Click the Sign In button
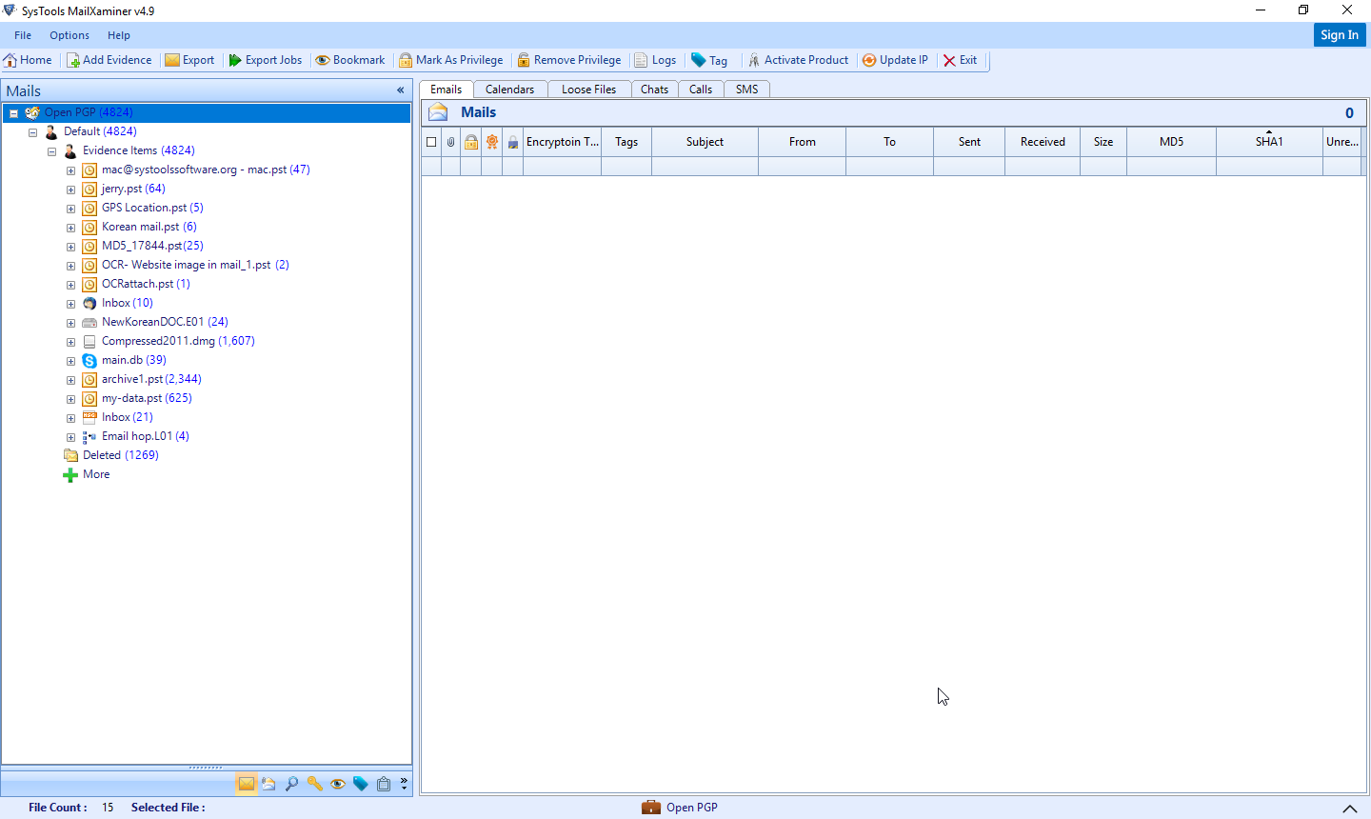Viewport: 1371px width, 819px height. pos(1340,35)
